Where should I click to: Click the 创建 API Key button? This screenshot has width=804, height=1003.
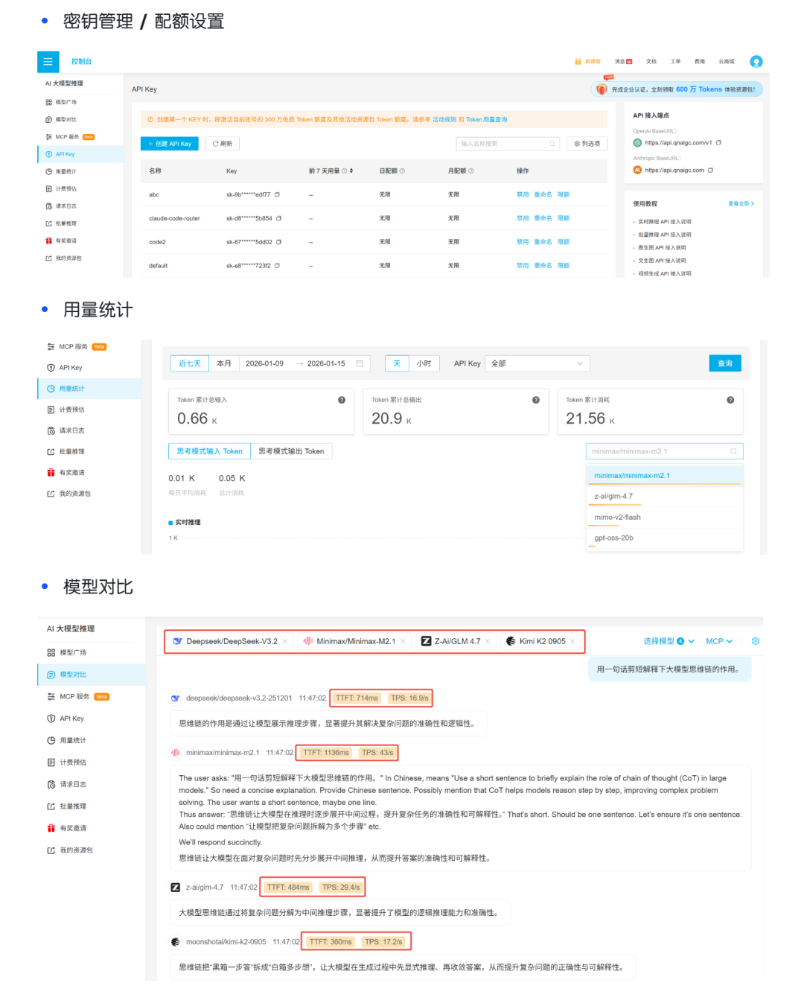tap(170, 144)
